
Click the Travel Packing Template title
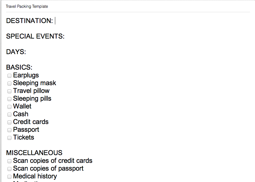click(x=27, y=6)
